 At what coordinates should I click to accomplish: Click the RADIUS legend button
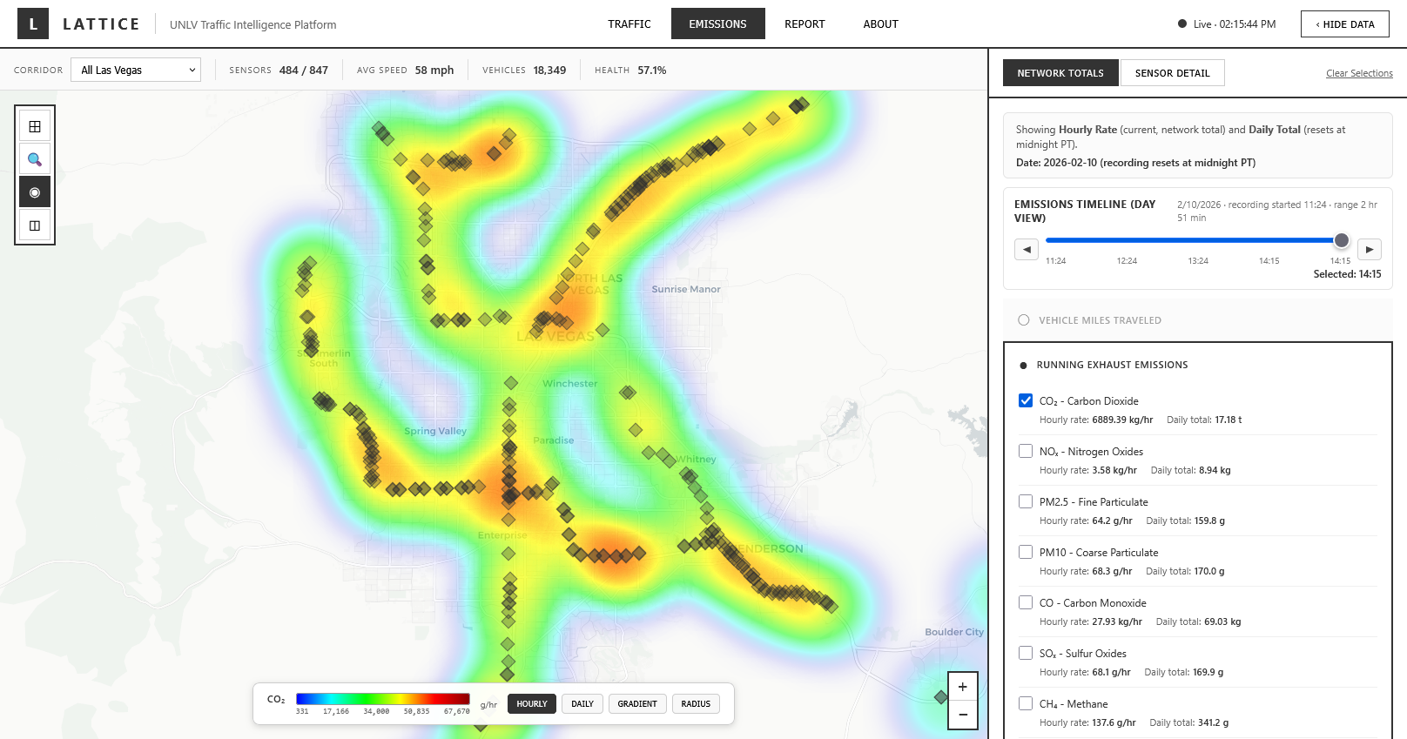696,703
